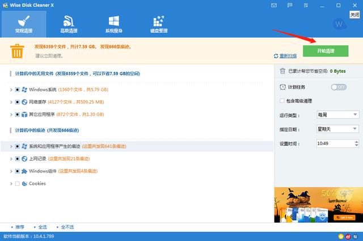Click the Wise Disk Cleaner logo icon

tap(5, 5)
